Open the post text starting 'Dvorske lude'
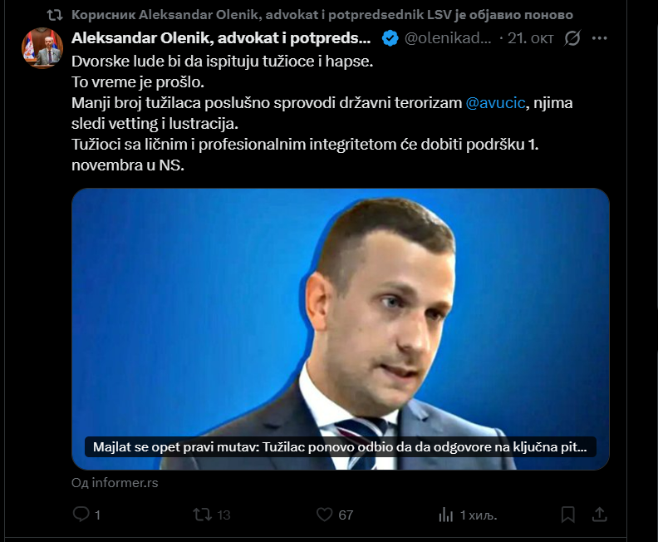 (322, 113)
